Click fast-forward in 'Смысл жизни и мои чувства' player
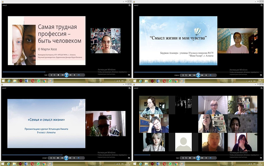264x166 pixels. [x=202, y=75]
